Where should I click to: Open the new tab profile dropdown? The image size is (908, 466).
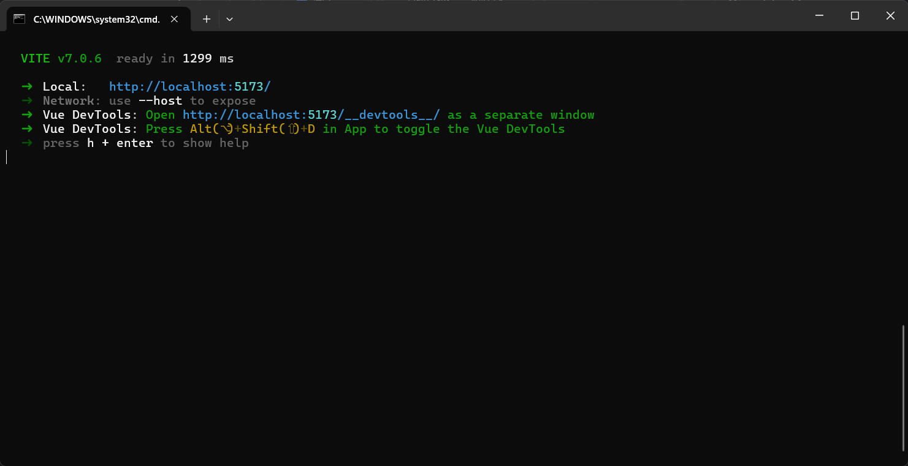click(x=229, y=19)
